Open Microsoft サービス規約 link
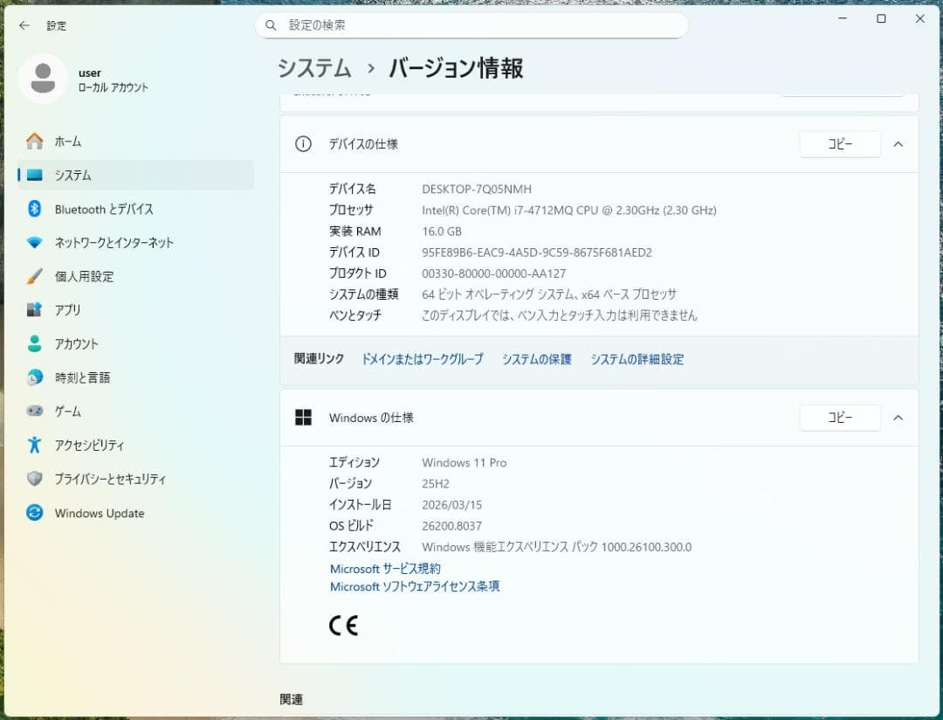The image size is (943, 720). [x=385, y=569]
